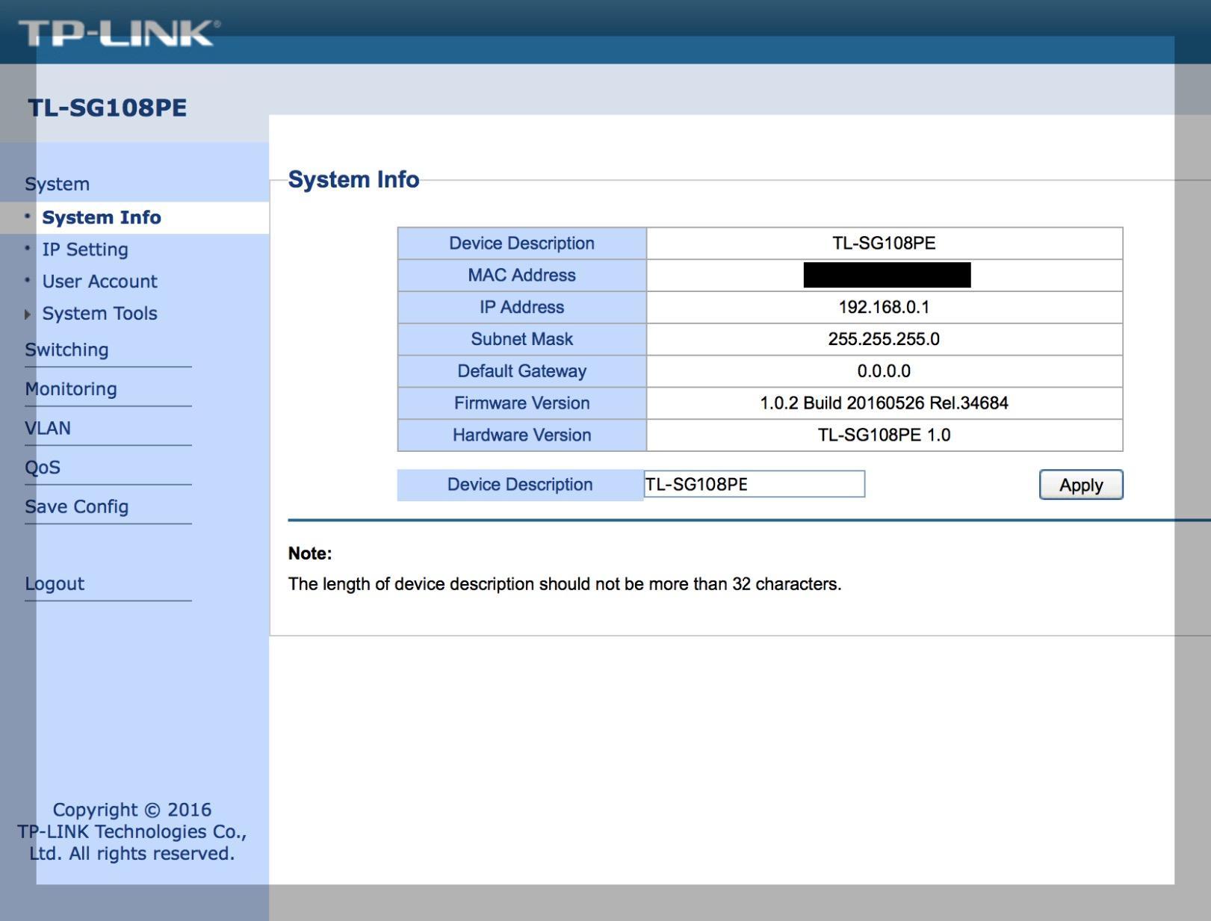Open IP Setting page
This screenshot has height=921, width=1211.
[x=85, y=249]
